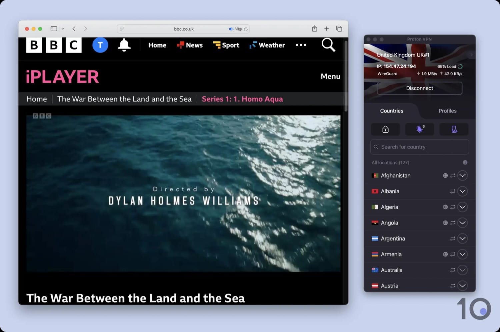Open the iPlayer Menu
The image size is (500, 332).
[x=330, y=76]
